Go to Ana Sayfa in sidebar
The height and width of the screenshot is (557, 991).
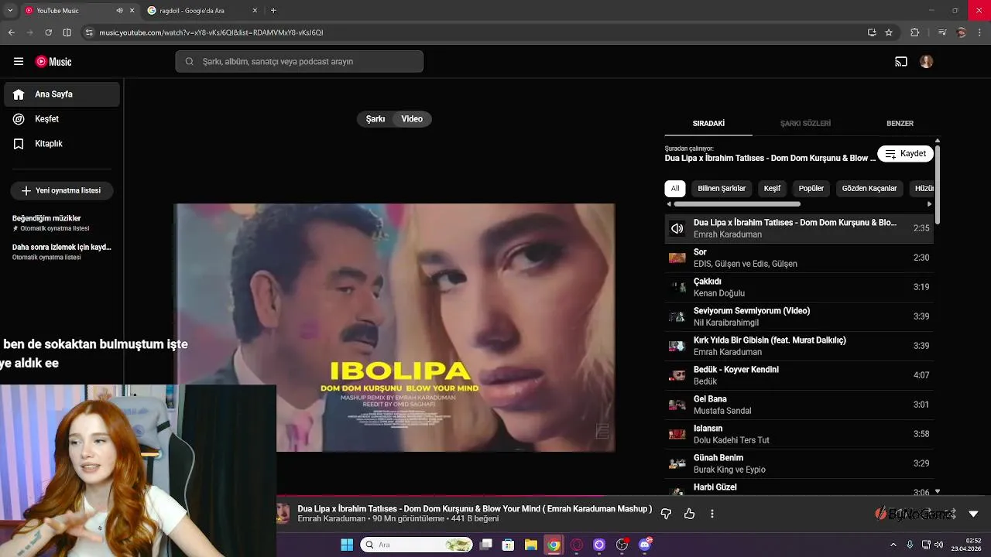click(62, 94)
